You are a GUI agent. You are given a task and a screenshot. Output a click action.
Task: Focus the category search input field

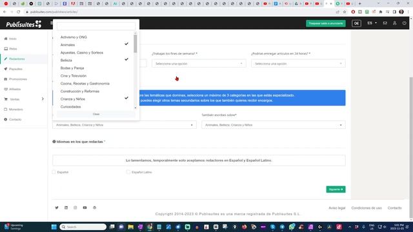pos(96,26)
